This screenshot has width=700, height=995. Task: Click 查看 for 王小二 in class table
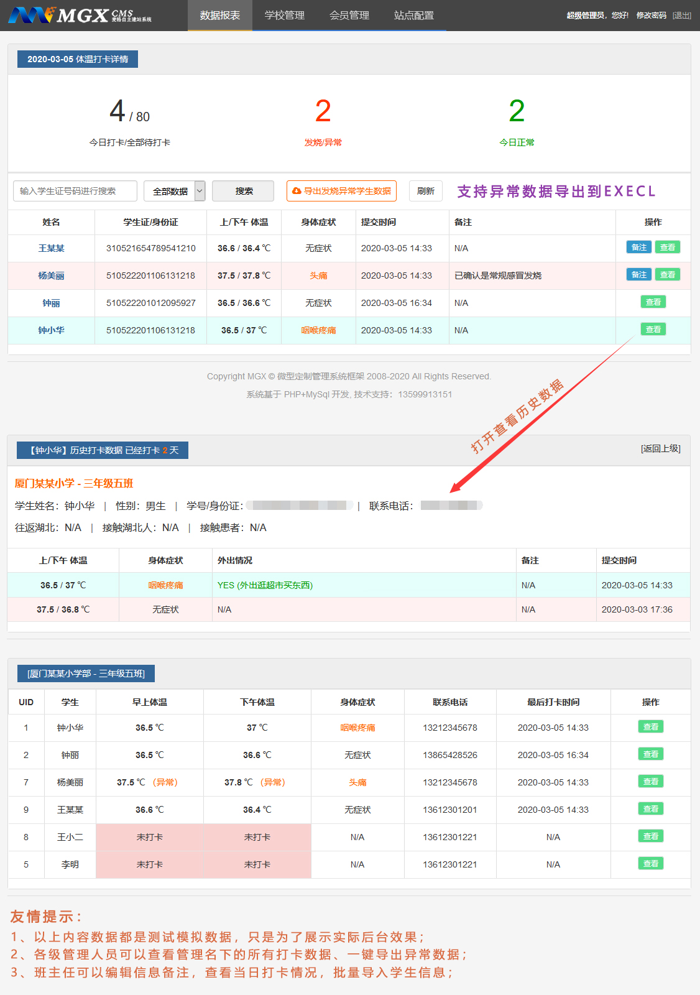coord(650,836)
